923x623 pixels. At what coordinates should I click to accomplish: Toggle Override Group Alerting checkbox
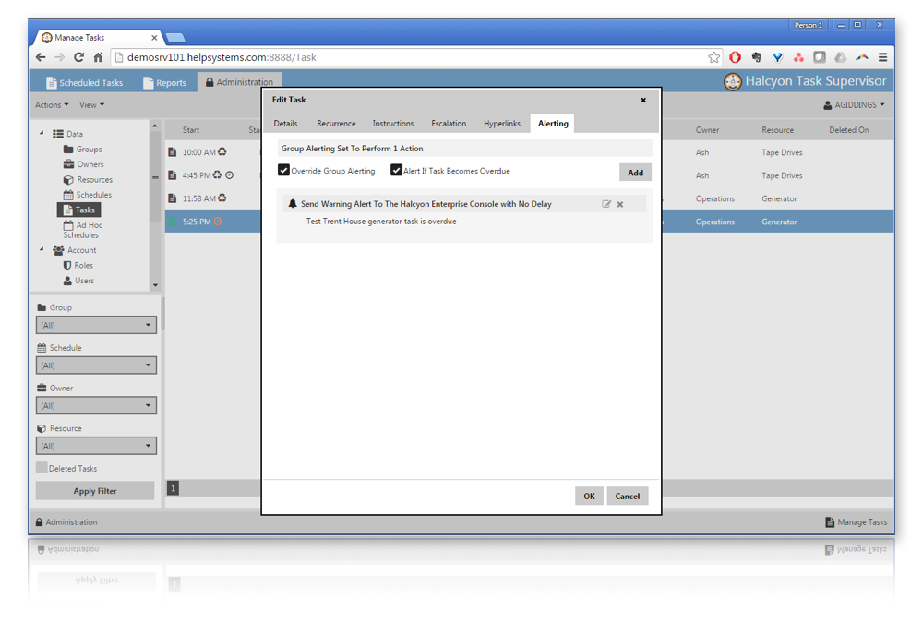click(283, 170)
